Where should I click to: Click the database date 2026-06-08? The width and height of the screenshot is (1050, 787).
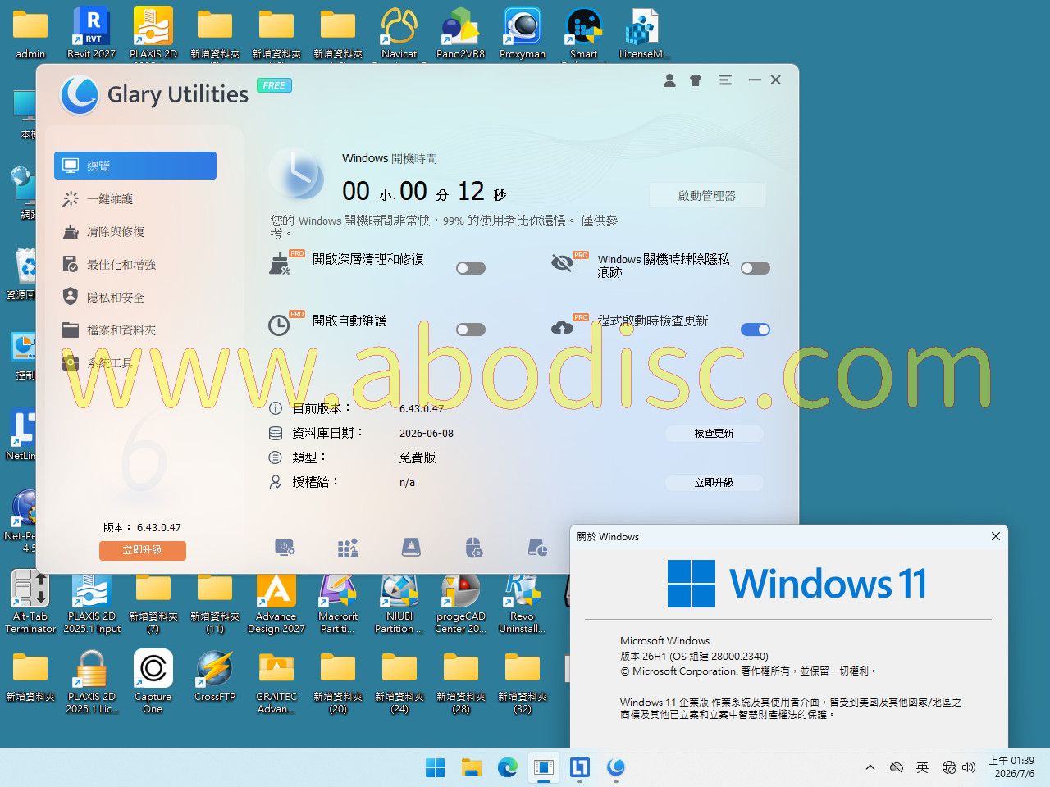427,433
